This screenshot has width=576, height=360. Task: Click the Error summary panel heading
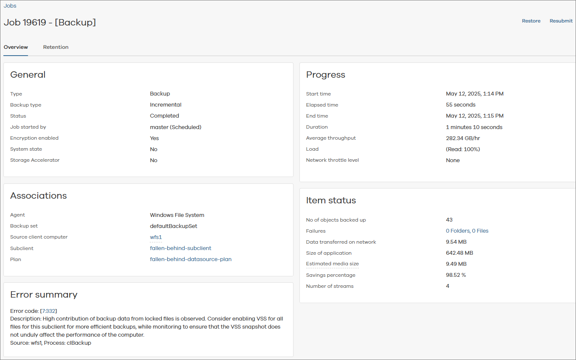[44, 294]
